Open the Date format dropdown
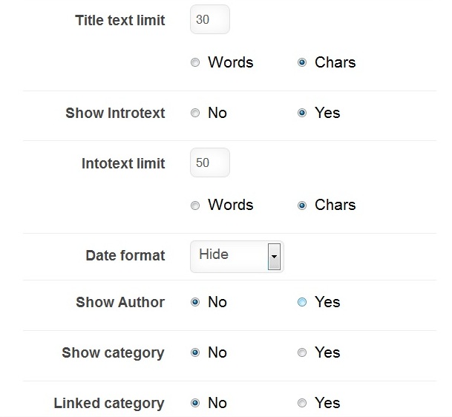This screenshot has width=452, height=417. 230,256
